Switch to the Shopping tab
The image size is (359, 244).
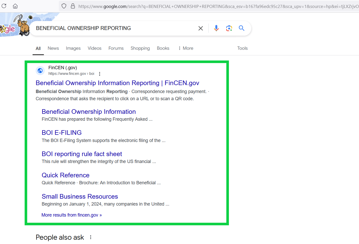[140, 48]
